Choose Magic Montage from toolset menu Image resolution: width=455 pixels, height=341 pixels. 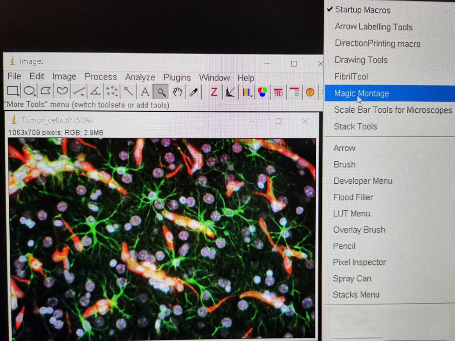tap(361, 93)
